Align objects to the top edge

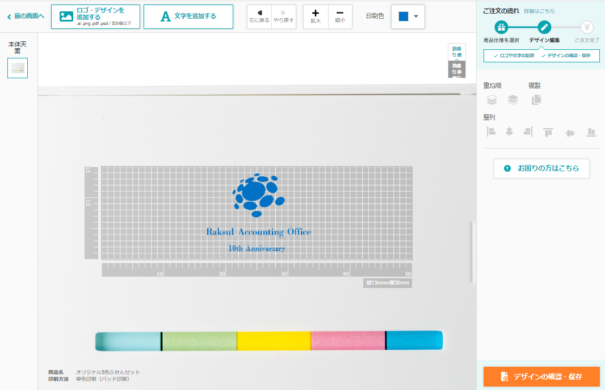pyautogui.click(x=548, y=132)
